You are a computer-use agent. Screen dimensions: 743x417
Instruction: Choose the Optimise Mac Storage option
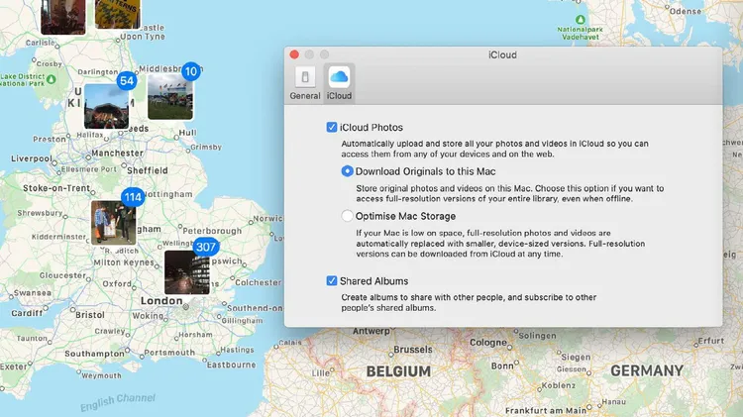[347, 216]
